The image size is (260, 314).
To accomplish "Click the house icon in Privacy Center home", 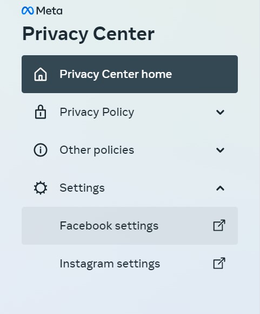I will pos(41,74).
